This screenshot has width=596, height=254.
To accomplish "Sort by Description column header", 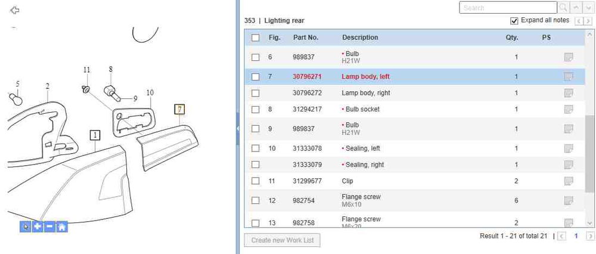I will [x=360, y=38].
